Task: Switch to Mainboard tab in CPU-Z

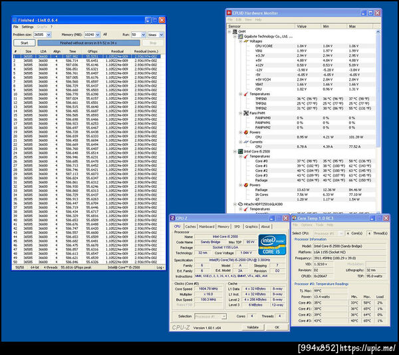Action: [x=207, y=226]
